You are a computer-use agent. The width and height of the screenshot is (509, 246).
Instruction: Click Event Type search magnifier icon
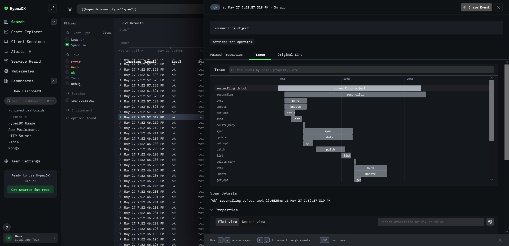click(68, 33)
